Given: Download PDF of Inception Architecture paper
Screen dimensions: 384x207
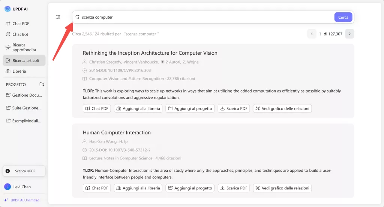Looking at the screenshot, I should (x=234, y=109).
